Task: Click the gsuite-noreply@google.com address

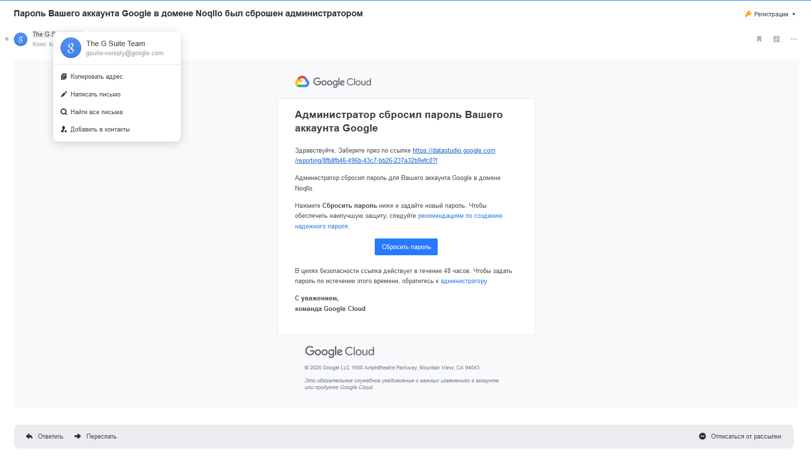Action: click(125, 53)
